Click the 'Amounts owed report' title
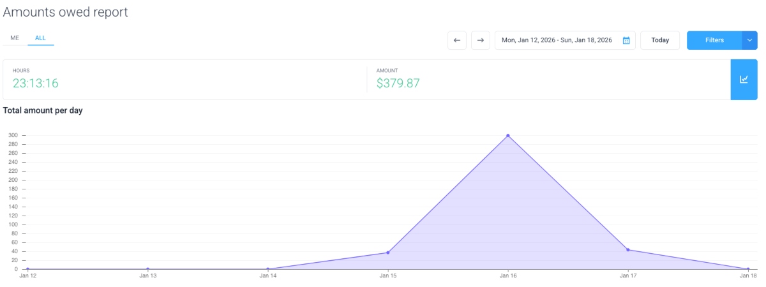 click(x=66, y=11)
